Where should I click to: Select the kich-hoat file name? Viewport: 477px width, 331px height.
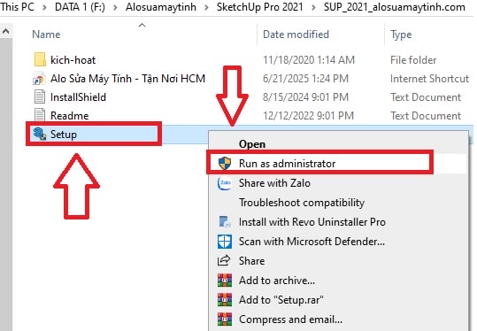click(x=73, y=60)
